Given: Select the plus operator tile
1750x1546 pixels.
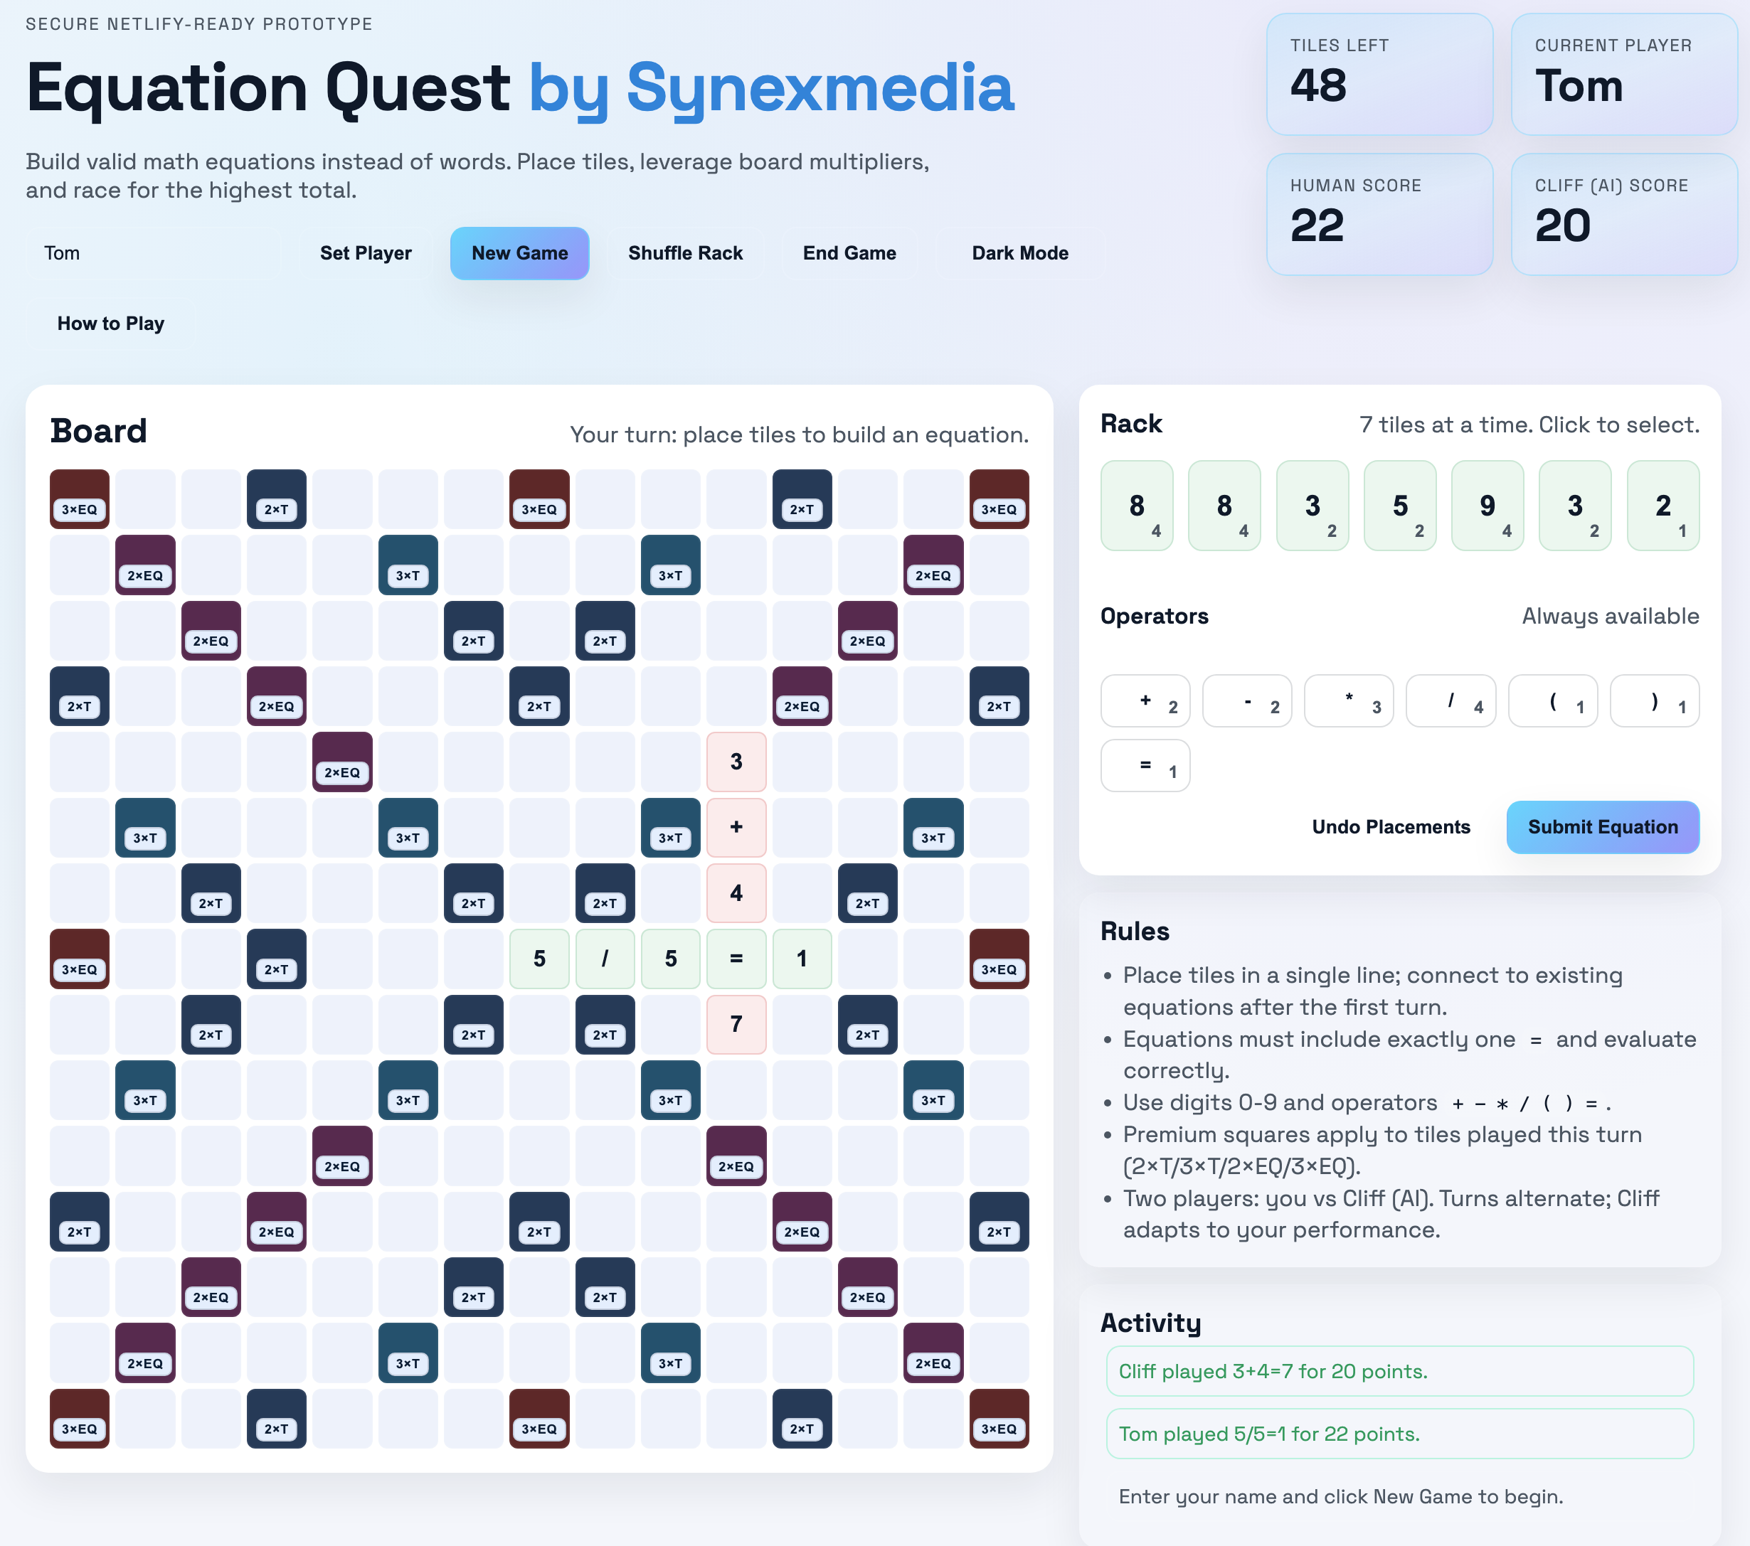Looking at the screenshot, I should (1145, 700).
